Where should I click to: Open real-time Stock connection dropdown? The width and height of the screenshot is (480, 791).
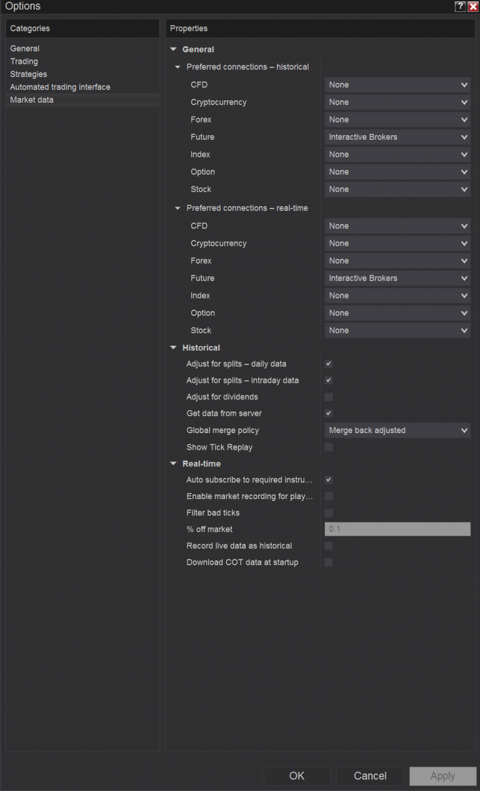(x=398, y=330)
